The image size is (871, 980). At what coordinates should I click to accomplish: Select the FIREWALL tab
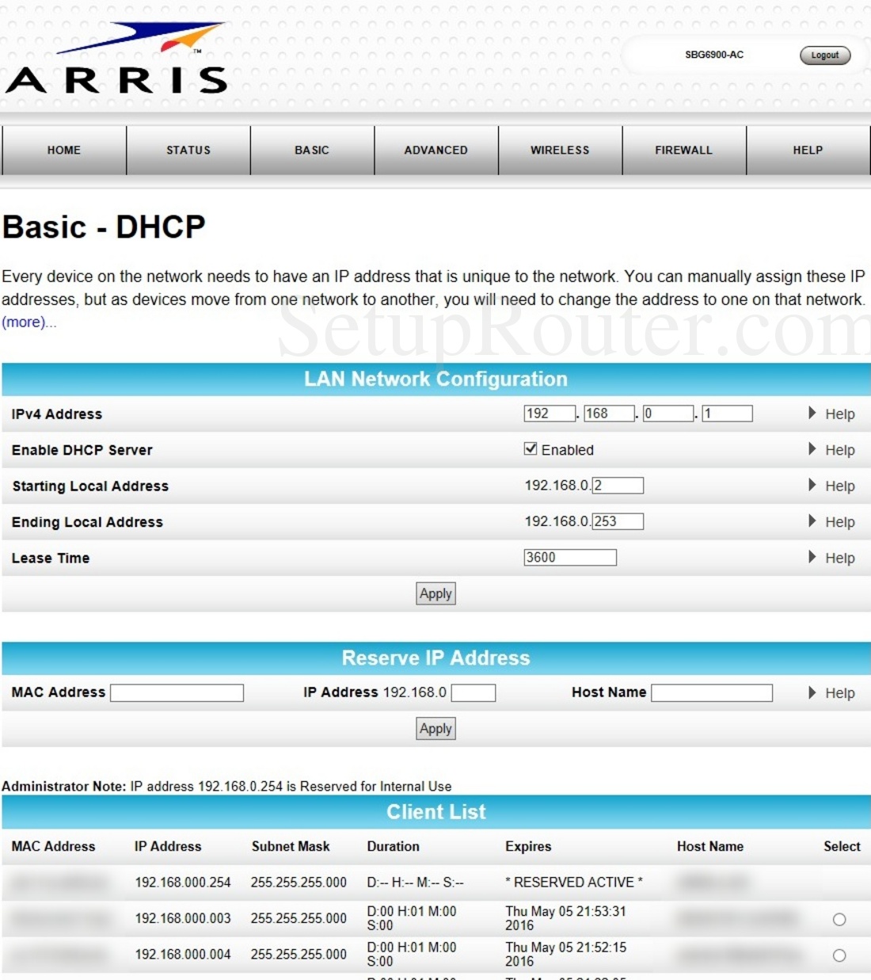click(684, 150)
